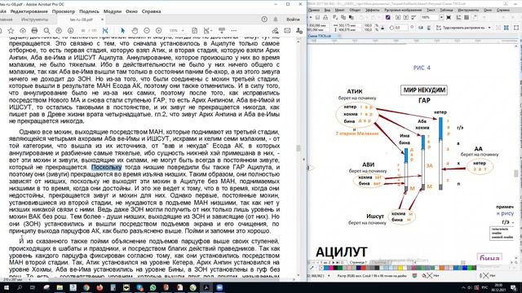522x293 pixels.
Task: Select the Схема ТЭС.cdr document tab
Action: click(x=319, y=36)
